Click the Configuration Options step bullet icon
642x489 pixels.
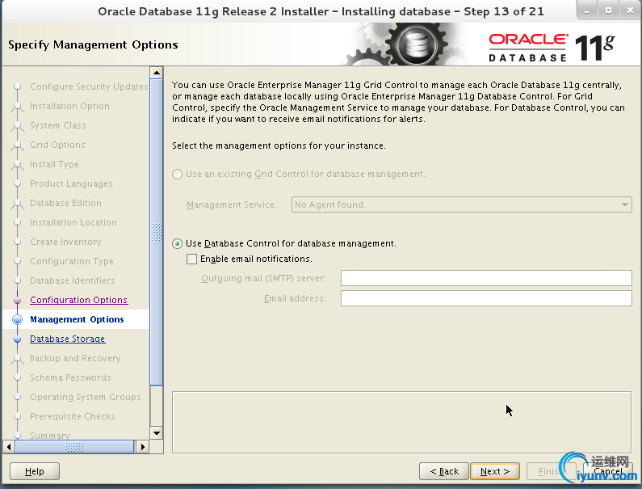click(x=17, y=300)
